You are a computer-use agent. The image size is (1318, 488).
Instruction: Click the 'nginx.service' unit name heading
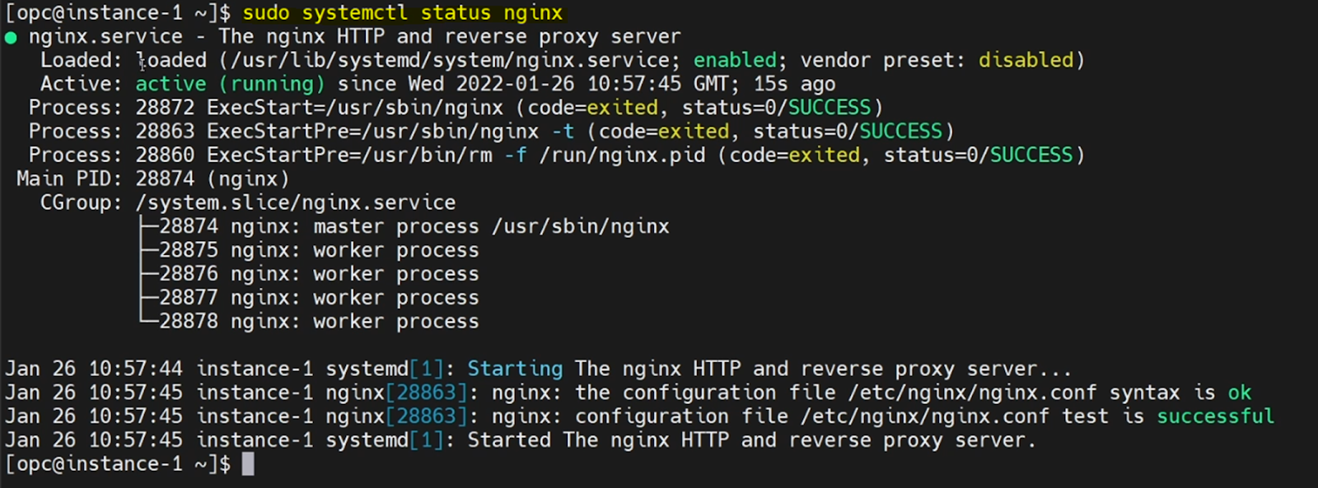[x=105, y=37]
